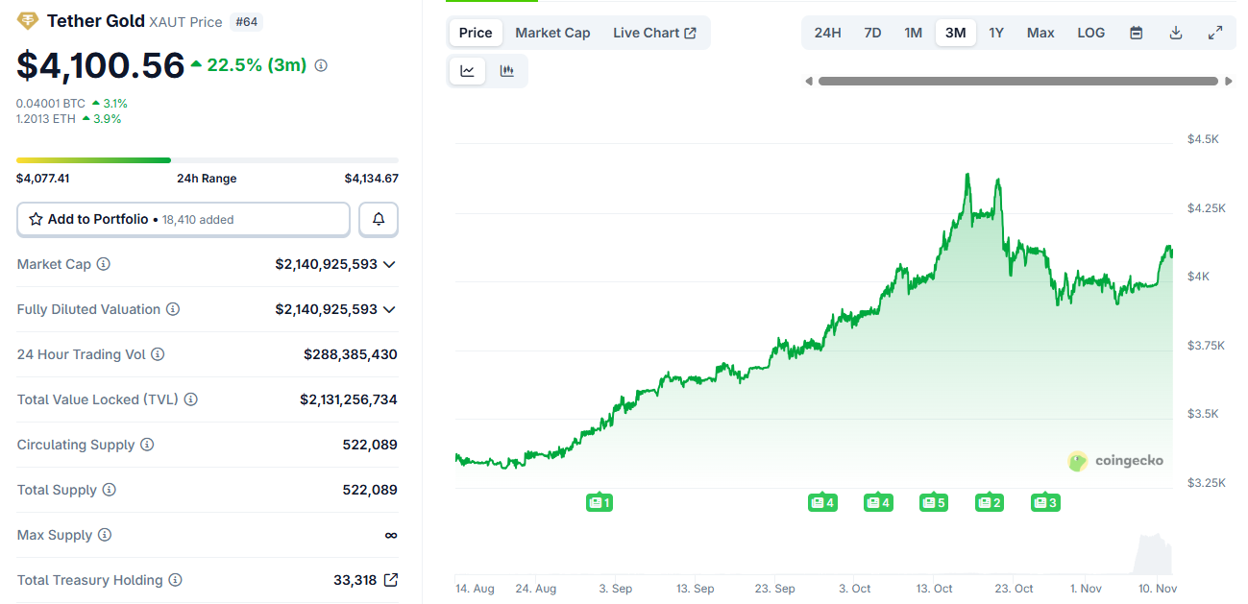Download the chart using the download icon
Screen dimensions: 1248x604
[1175, 32]
